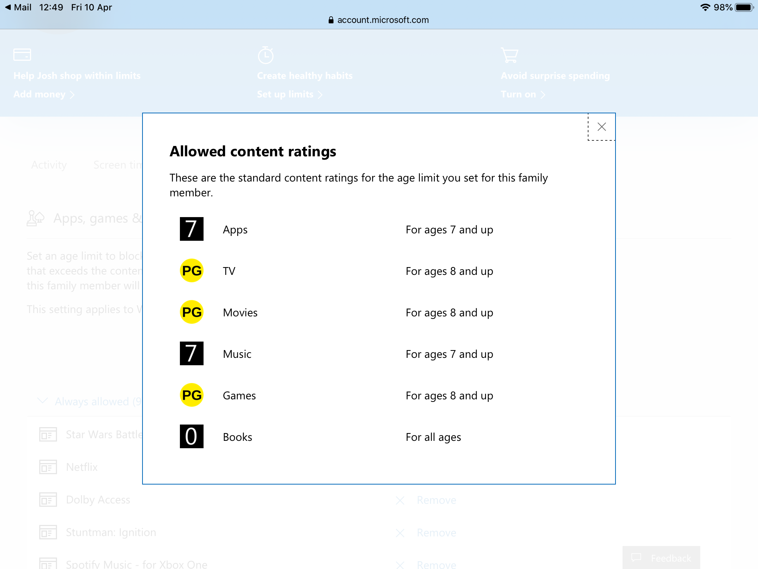Collapse the Always allowed list chevron
Viewport: 758px width, 569px height.
point(43,401)
